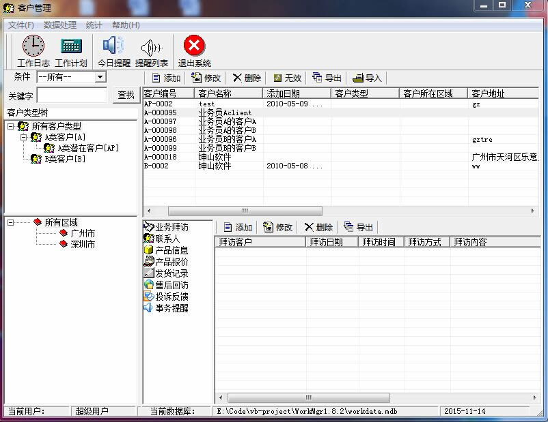The image size is (548, 422).
Task: Click 无效 in the customer toolbar
Action: 287,78
